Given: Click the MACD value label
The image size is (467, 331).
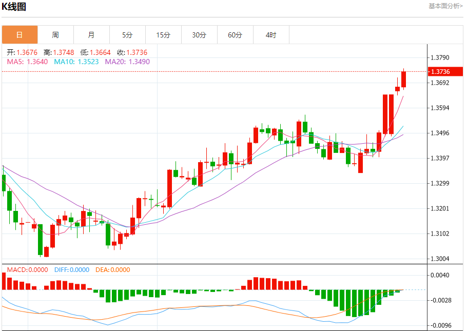Looking at the screenshot, I should tap(27, 270).
